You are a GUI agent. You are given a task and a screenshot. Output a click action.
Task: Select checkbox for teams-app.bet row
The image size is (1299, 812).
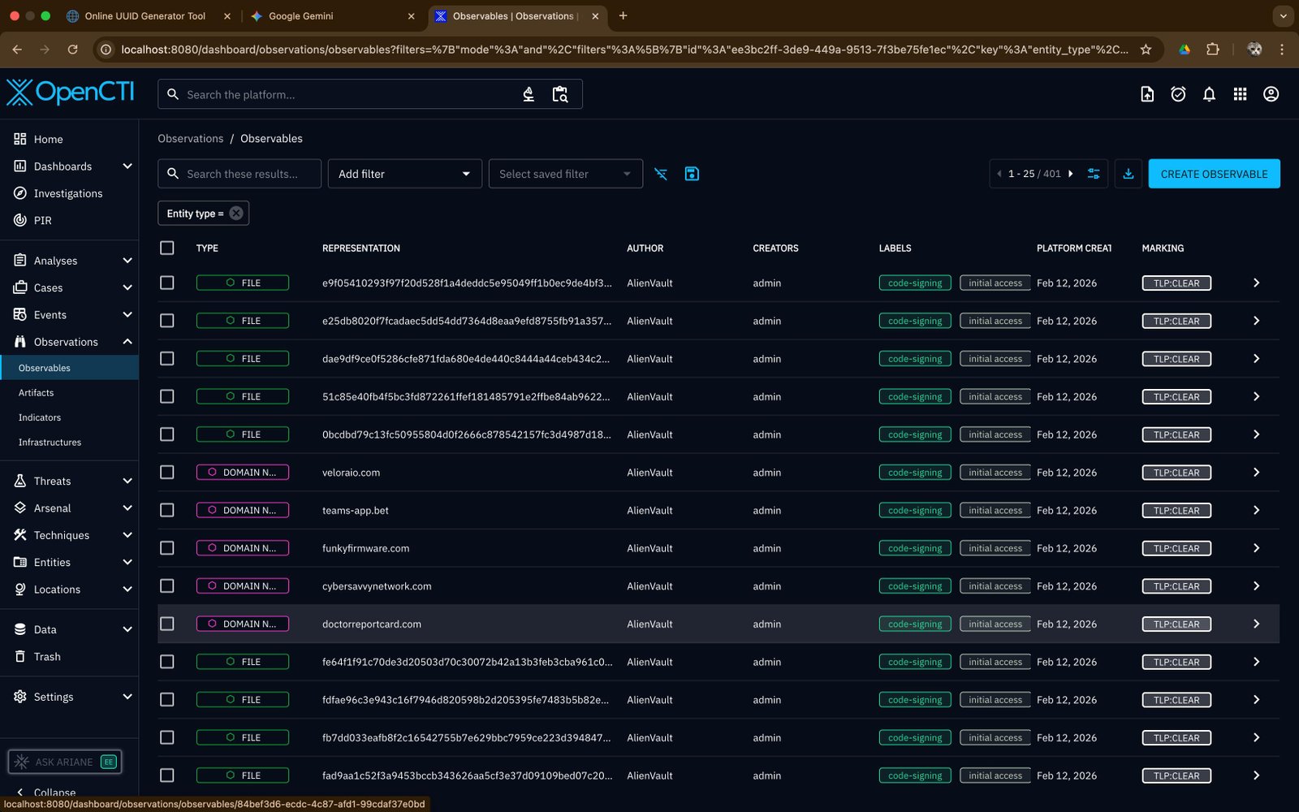point(167,510)
